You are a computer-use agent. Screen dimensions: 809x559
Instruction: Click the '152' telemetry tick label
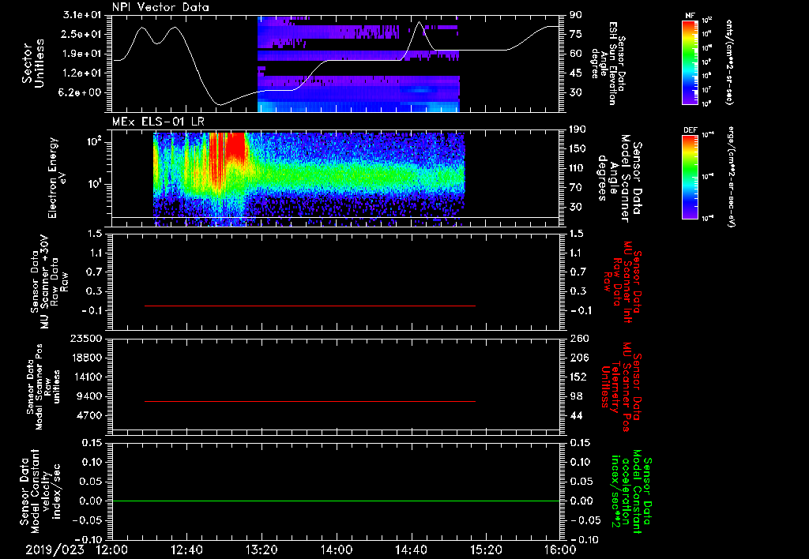pyautogui.click(x=578, y=377)
